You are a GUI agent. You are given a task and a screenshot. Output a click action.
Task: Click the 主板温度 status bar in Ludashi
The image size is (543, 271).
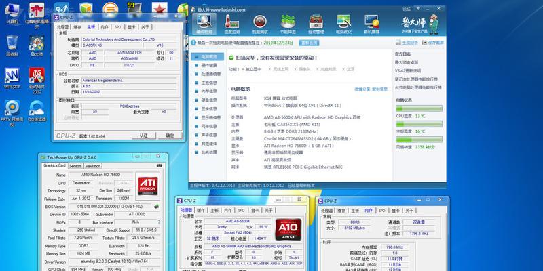tap(419, 124)
